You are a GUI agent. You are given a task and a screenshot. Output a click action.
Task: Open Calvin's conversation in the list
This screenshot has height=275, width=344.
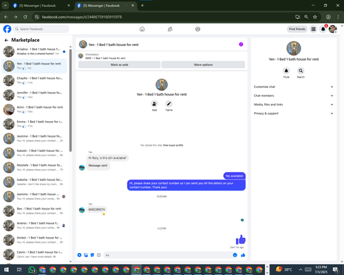34,254
